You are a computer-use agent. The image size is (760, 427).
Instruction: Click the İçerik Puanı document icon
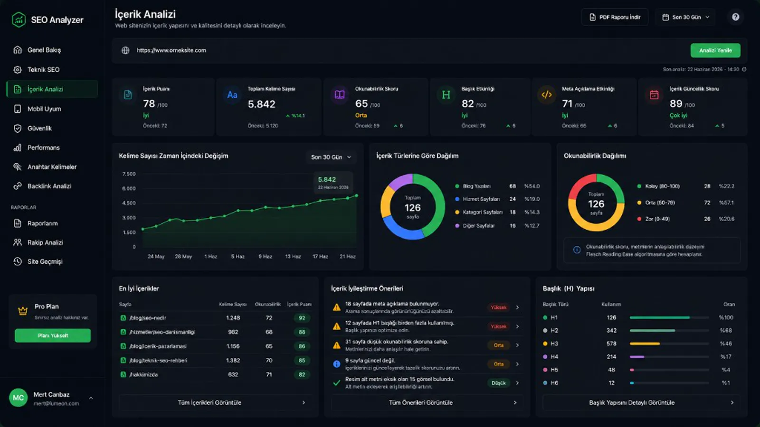(128, 95)
